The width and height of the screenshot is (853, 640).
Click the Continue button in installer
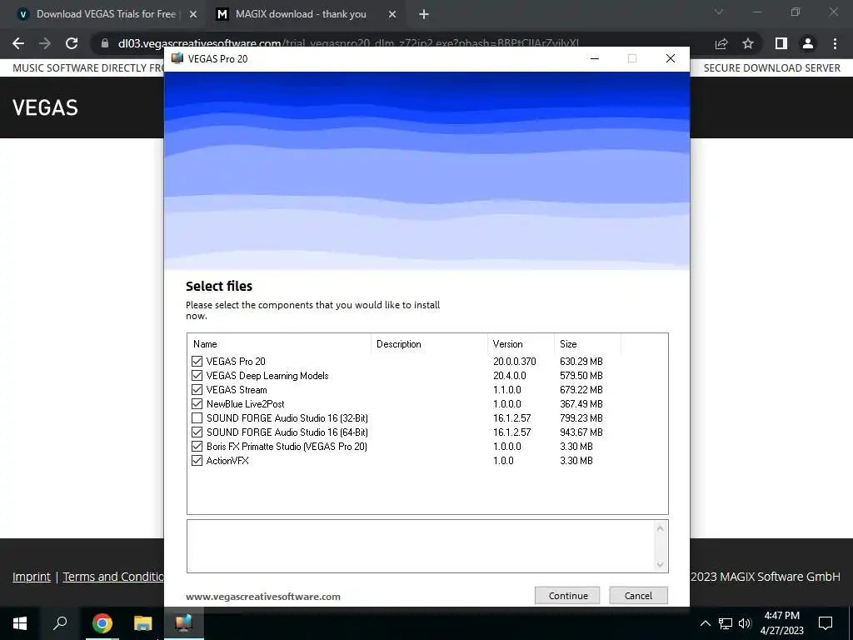tap(566, 595)
